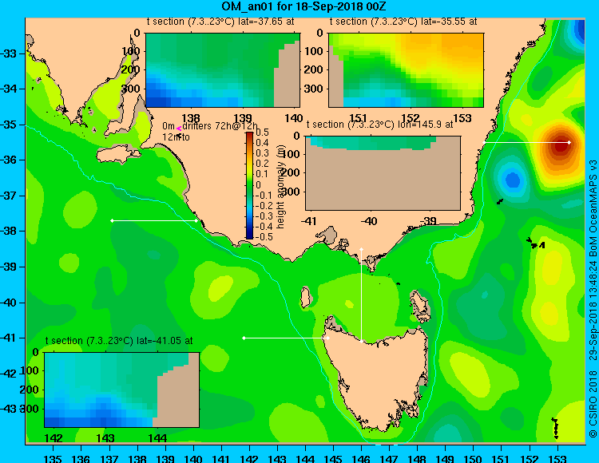Click the diamond endpoint at the warm eddy center
The width and height of the screenshot is (599, 463).
tap(569, 142)
